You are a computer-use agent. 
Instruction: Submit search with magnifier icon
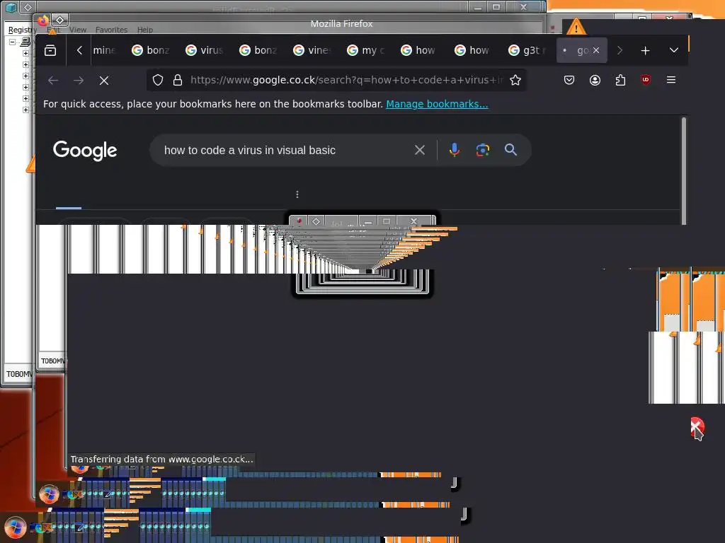tap(510, 150)
